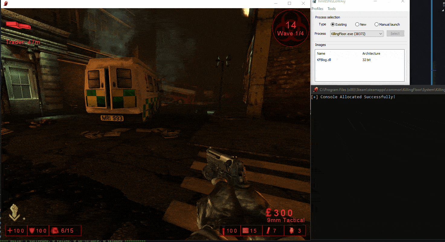Minimize the Killing Floor game window

[276, 3]
